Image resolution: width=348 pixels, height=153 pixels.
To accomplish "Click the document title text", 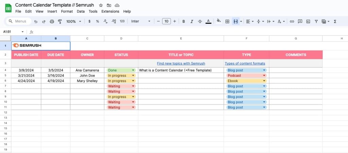I will 55,5.
